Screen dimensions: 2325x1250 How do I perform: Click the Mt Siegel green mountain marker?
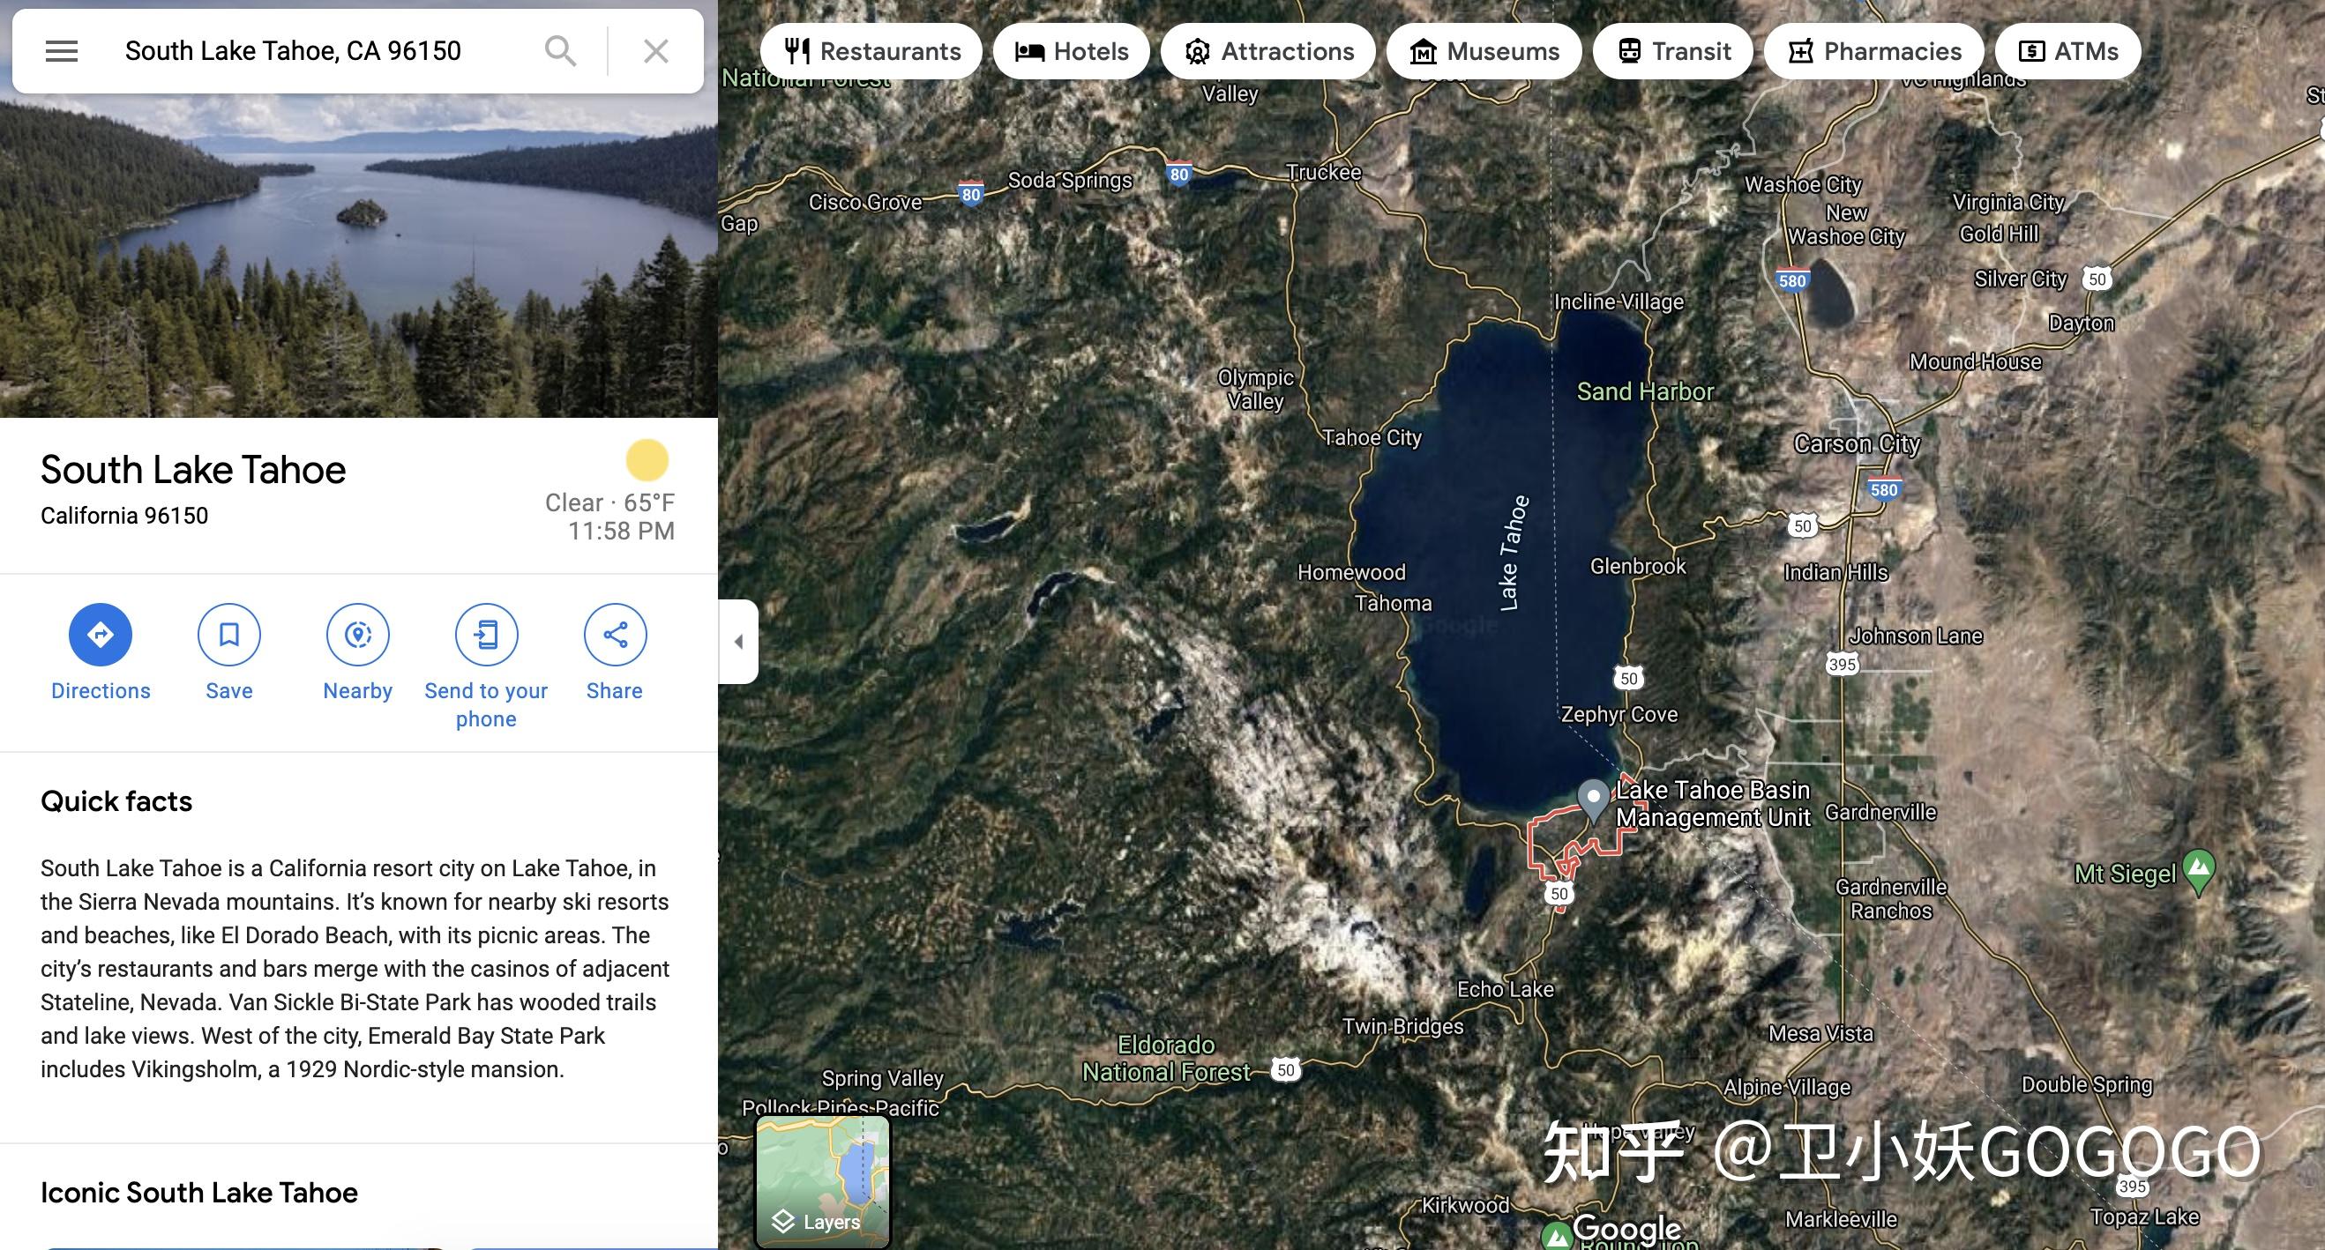2200,872
